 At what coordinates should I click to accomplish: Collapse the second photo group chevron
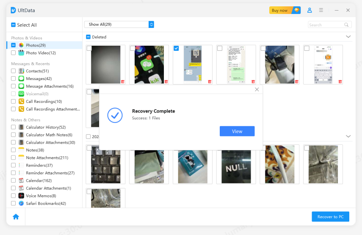click(348, 136)
